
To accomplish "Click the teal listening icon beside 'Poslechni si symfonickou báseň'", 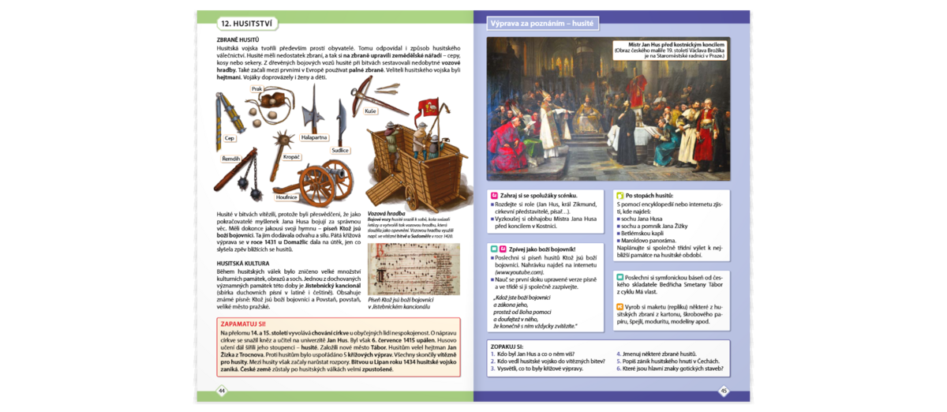I will [620, 277].
